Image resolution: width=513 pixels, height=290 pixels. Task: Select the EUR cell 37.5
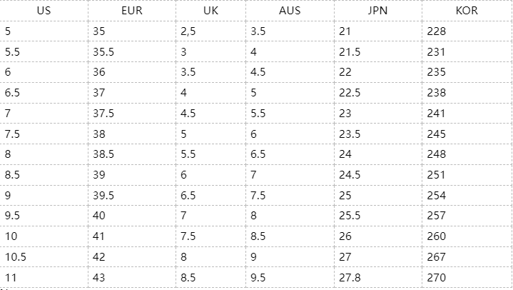pos(132,114)
